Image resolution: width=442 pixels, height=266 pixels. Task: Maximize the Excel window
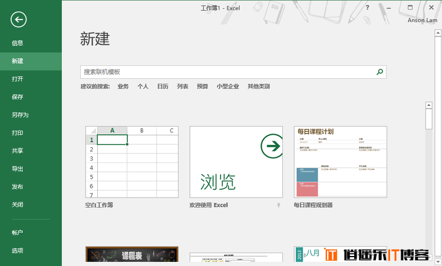click(x=410, y=8)
